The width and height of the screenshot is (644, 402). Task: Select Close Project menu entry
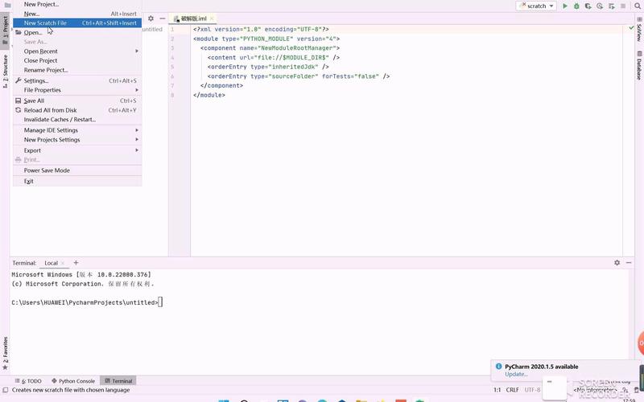point(77,60)
